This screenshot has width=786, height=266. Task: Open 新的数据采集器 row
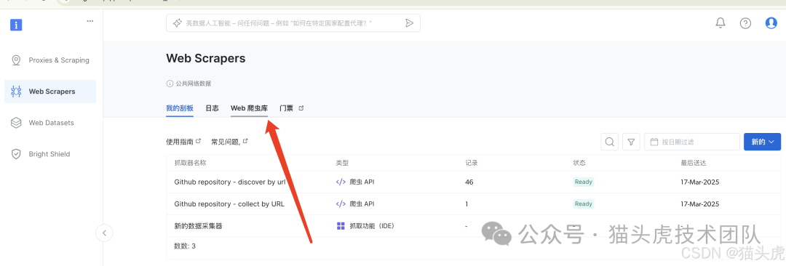(x=198, y=226)
